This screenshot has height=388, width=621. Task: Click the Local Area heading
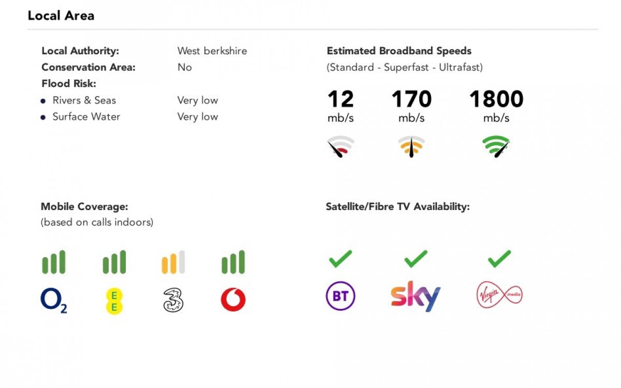(x=61, y=16)
